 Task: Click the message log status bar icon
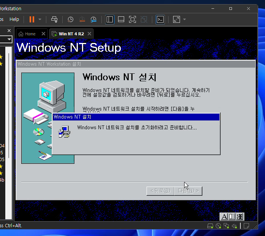(246, 226)
